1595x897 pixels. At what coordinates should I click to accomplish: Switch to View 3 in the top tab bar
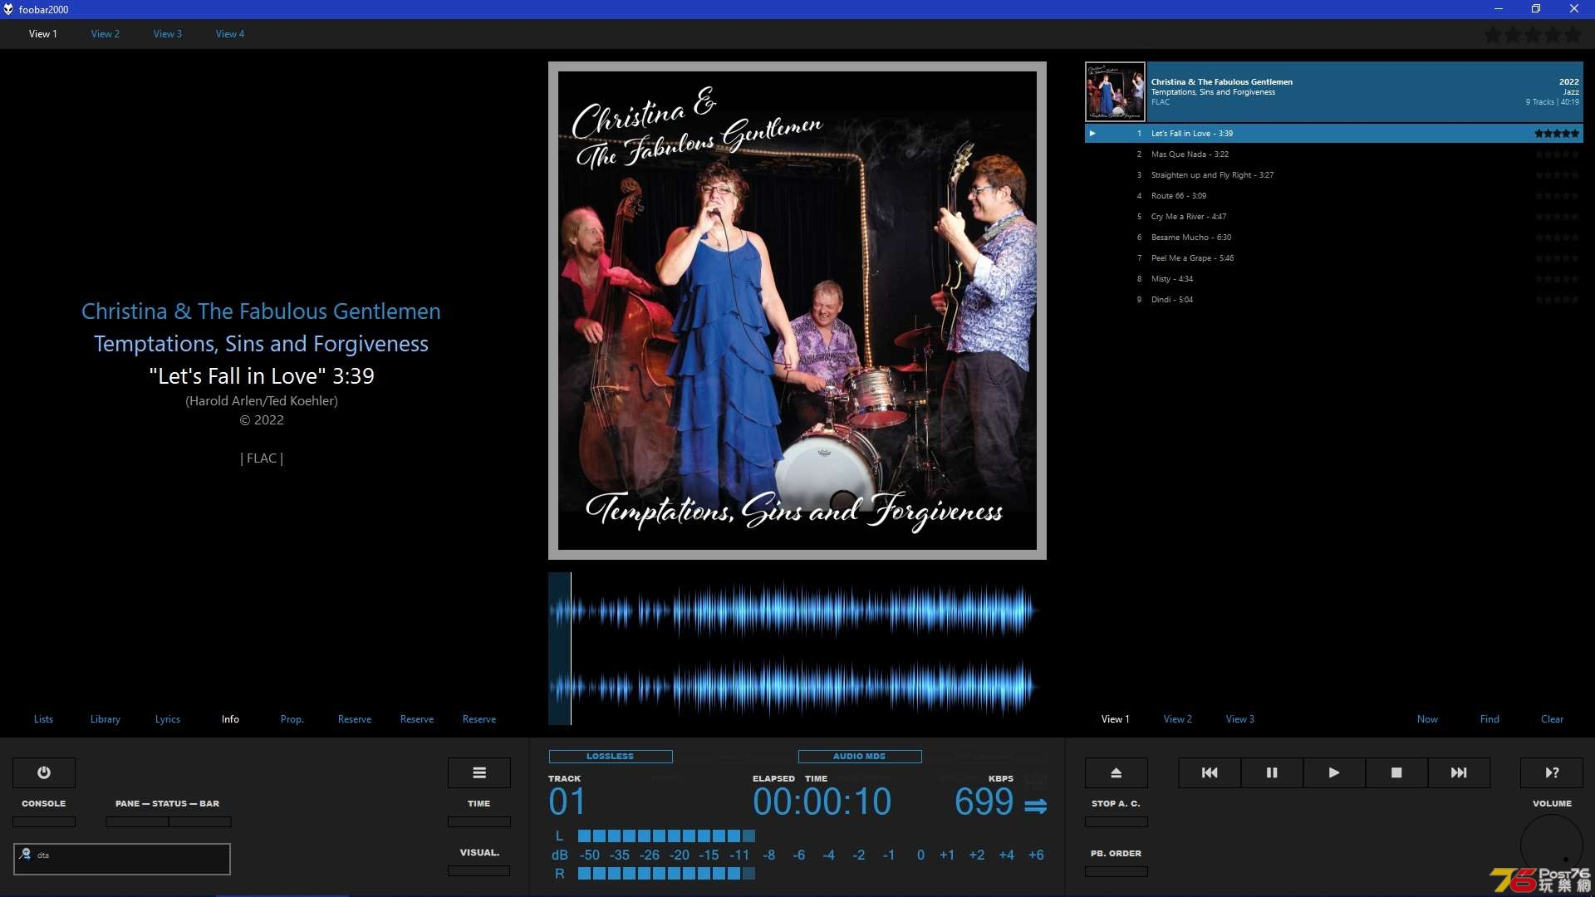(x=168, y=34)
